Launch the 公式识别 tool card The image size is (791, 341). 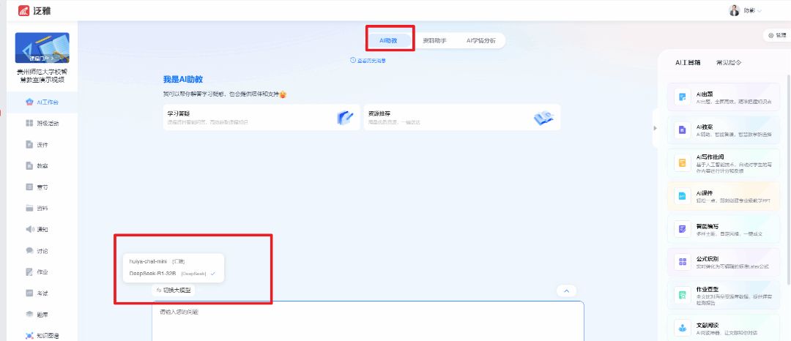pyautogui.click(x=724, y=262)
